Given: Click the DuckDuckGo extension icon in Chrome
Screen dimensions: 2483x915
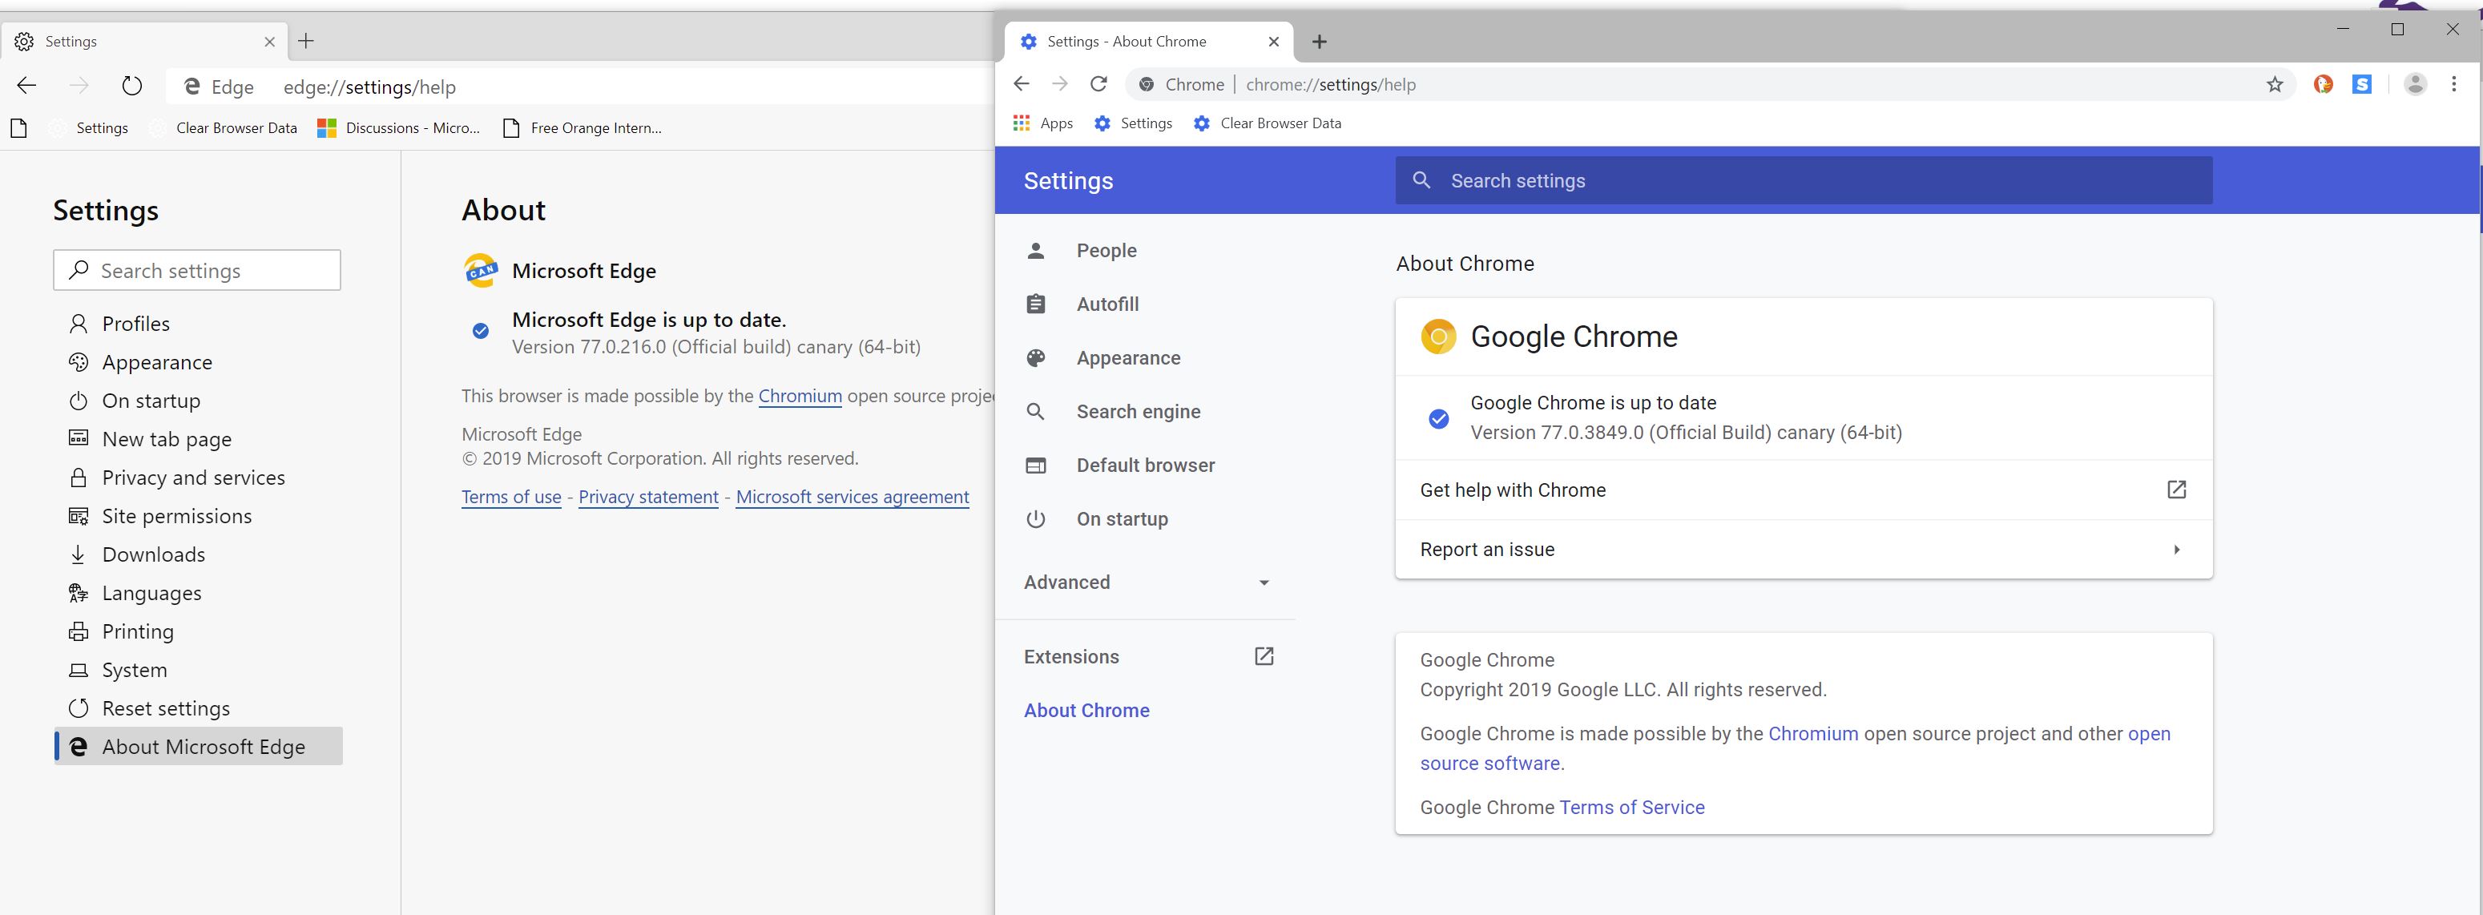Looking at the screenshot, I should tap(2323, 85).
